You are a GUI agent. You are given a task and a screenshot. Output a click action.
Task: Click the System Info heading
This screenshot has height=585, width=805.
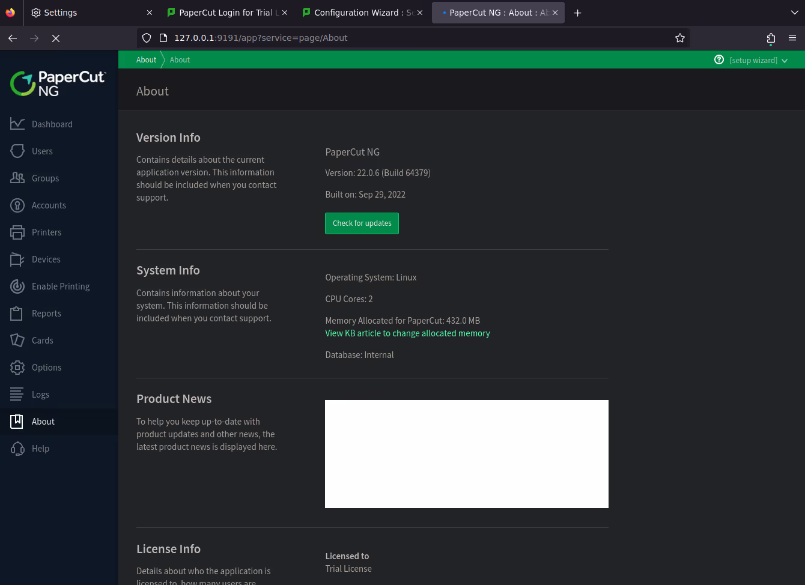point(168,270)
